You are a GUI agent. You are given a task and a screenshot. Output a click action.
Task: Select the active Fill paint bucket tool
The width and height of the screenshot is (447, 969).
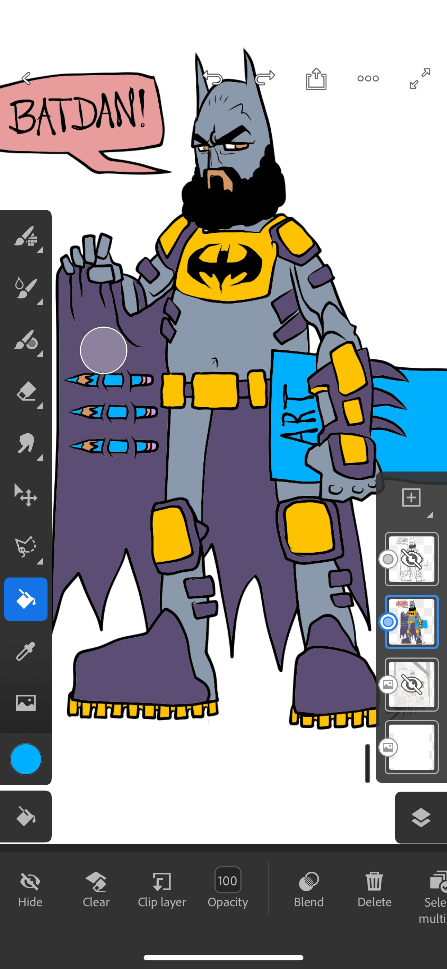tap(26, 599)
